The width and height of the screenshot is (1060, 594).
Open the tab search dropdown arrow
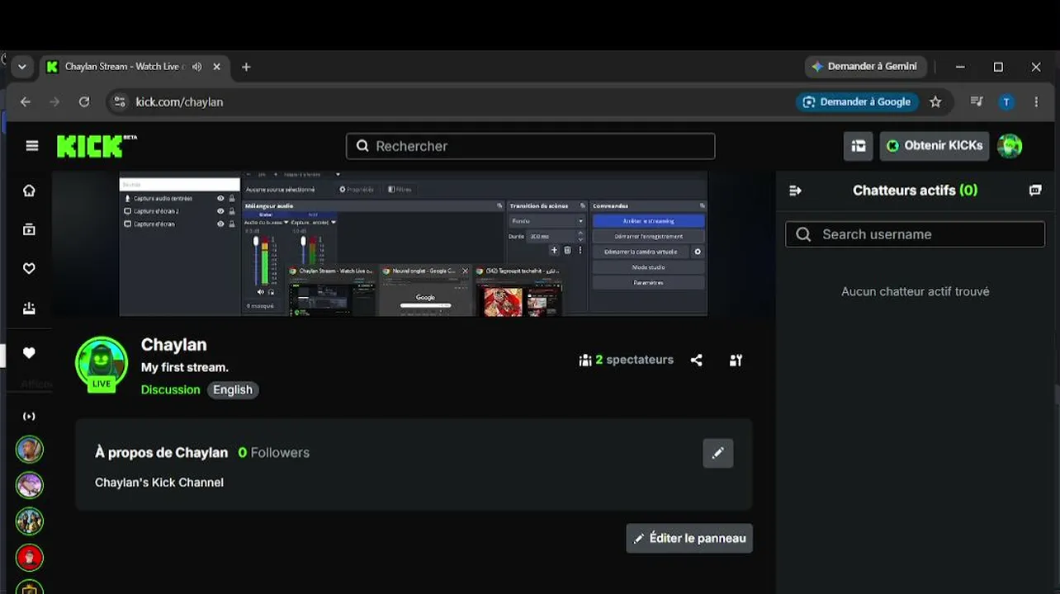(x=22, y=67)
